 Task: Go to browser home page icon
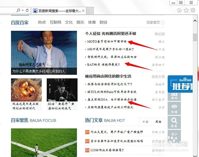coord(179,10)
